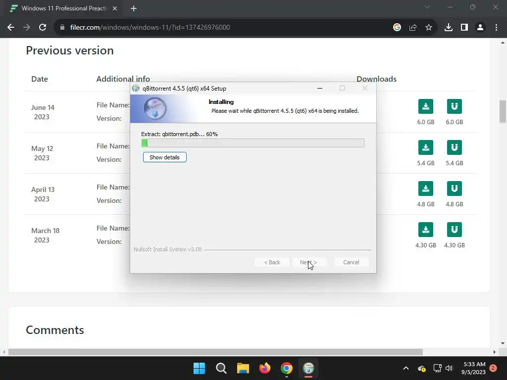Click the vertical page scrollbar thumb
The width and height of the screenshot is (507, 380).
pos(503,111)
